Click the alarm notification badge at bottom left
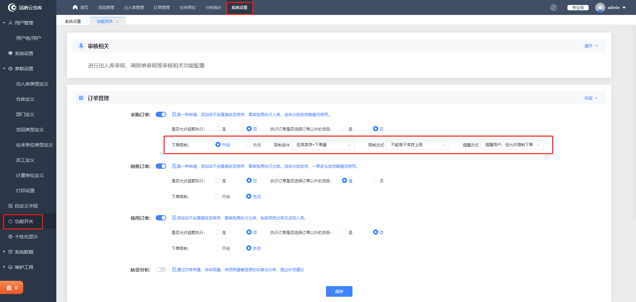 [12, 287]
